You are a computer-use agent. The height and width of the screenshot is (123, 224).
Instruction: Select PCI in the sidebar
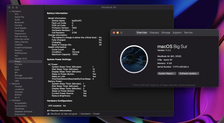tap(16, 56)
